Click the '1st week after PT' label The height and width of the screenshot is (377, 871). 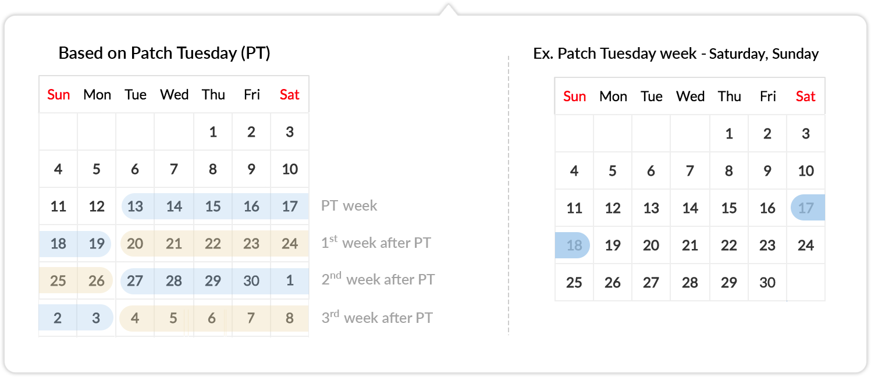pyautogui.click(x=376, y=242)
